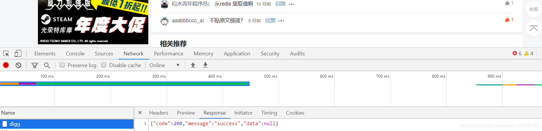The height and width of the screenshot is (131, 542).
Task: Close the request details panel
Action: [x=140, y=113]
